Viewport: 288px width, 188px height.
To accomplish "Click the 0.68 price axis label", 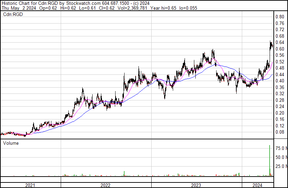I will 280,36.
